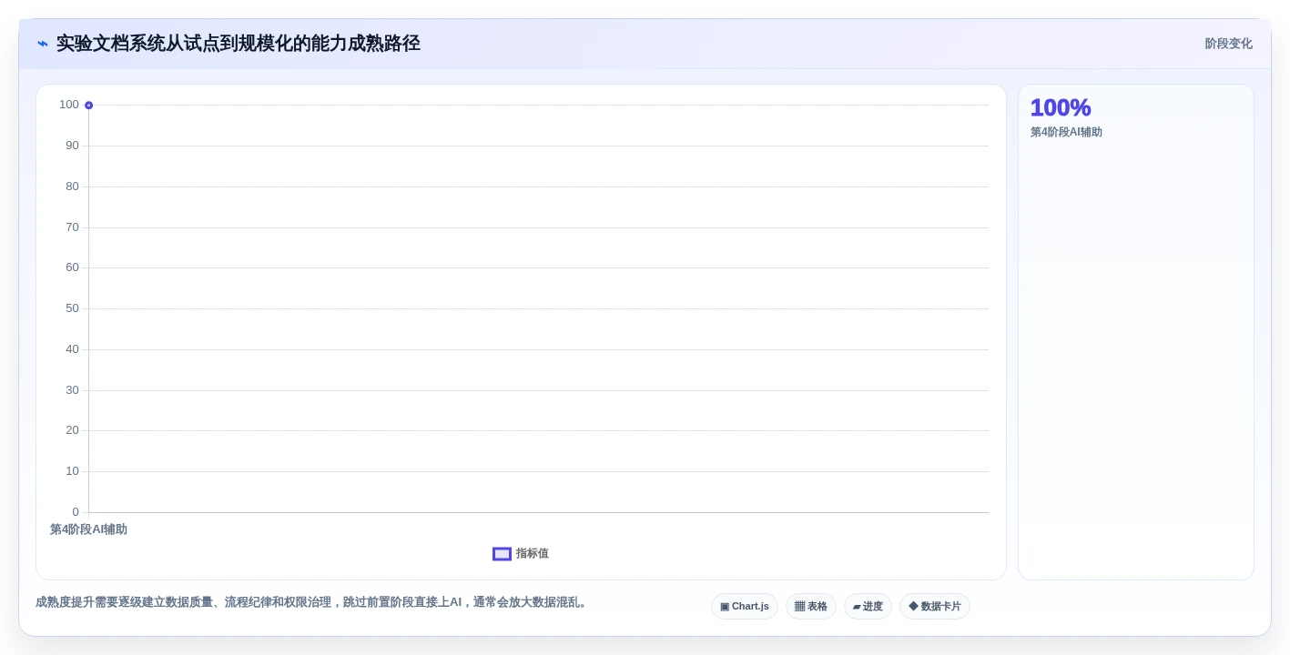Click the chart title 实验文档系统从试点到规模化的能力成熟路径

[239, 44]
